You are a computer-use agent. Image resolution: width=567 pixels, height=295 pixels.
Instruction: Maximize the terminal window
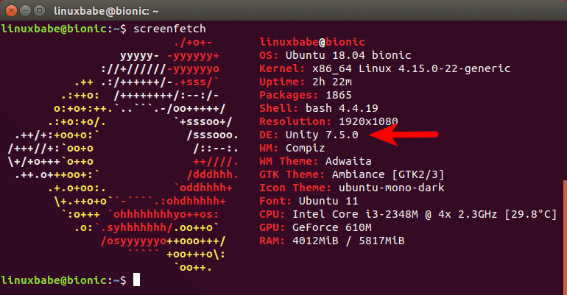42,11
